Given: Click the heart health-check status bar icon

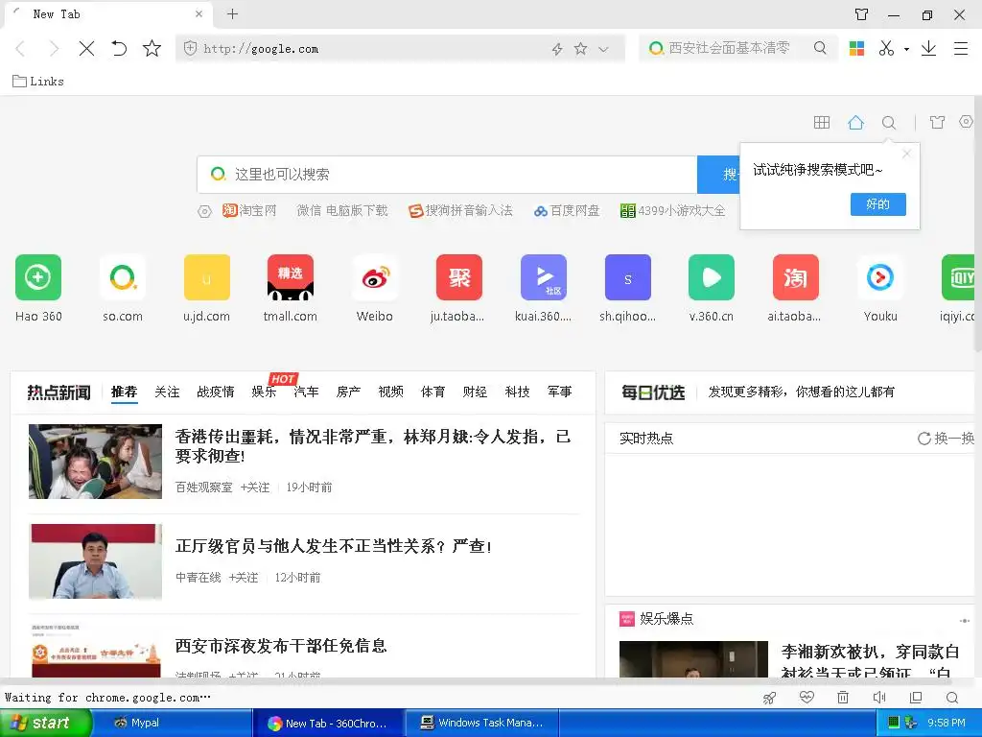Looking at the screenshot, I should pyautogui.click(x=807, y=698).
